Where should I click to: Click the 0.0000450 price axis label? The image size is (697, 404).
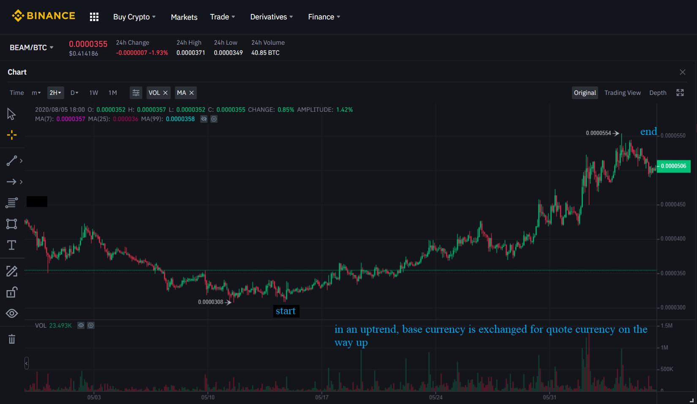[x=673, y=205]
